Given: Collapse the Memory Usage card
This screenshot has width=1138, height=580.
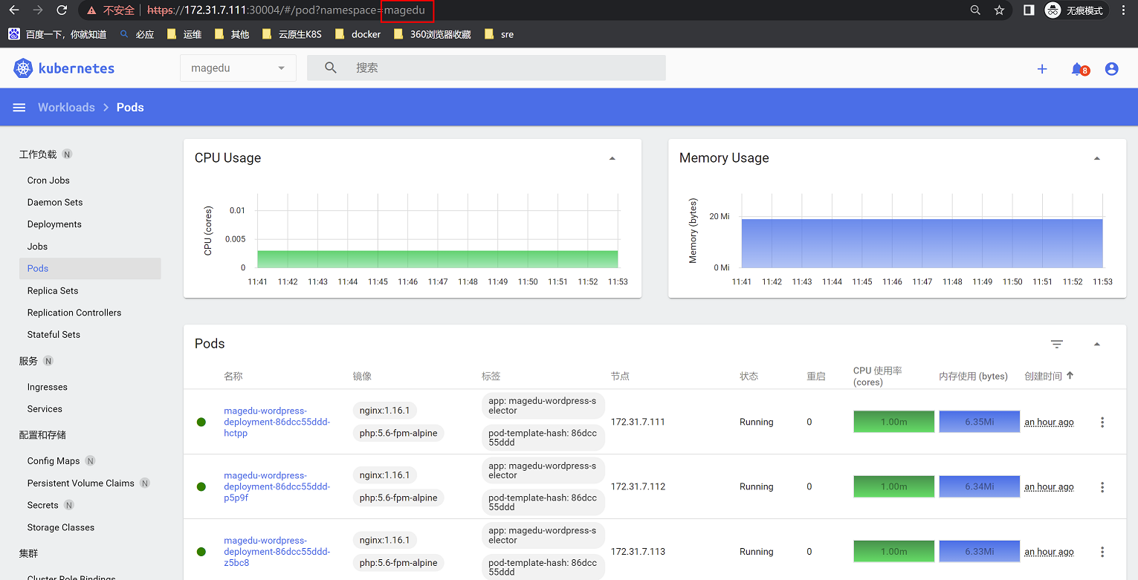Looking at the screenshot, I should click(1096, 158).
